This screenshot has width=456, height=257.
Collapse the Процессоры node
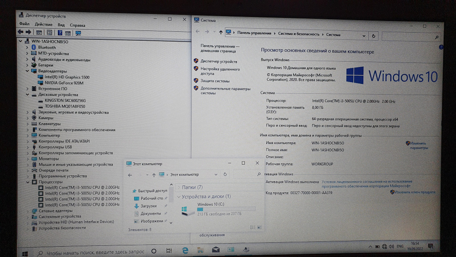28,182
